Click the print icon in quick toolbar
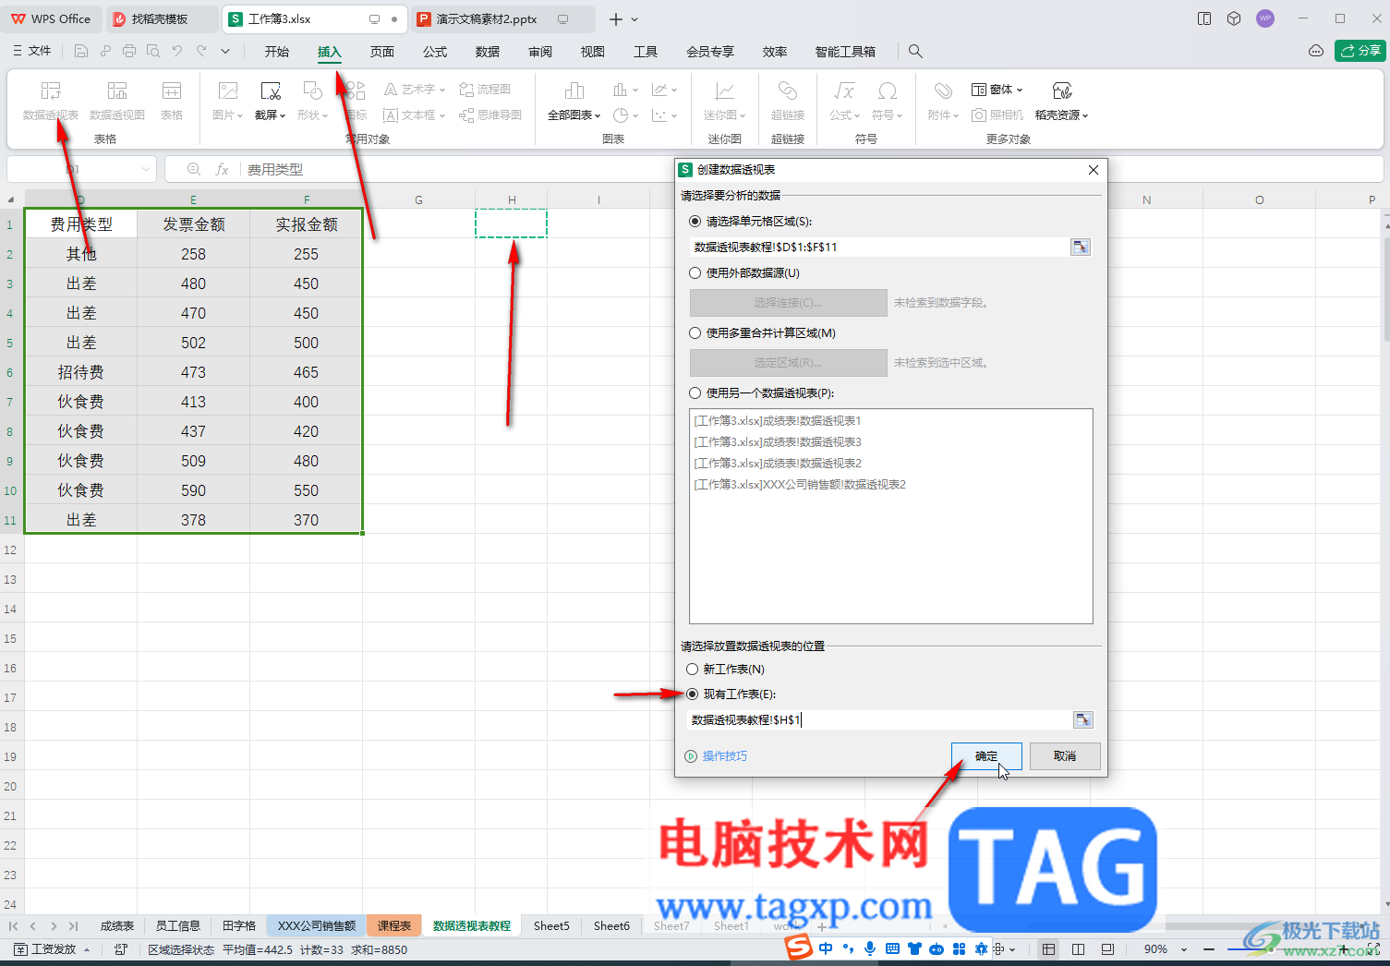 129,52
